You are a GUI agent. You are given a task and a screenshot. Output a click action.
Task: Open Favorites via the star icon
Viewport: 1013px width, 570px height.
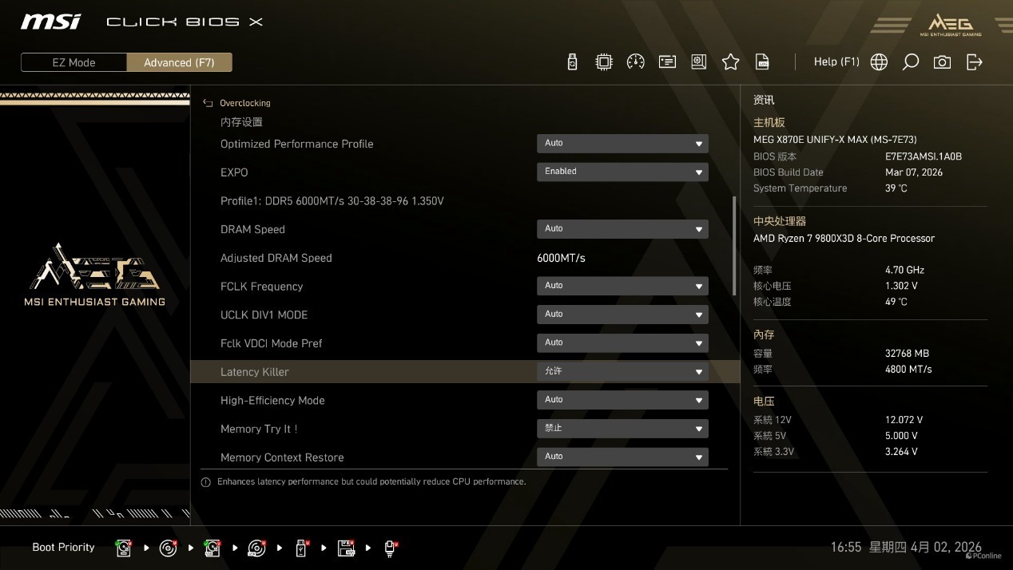pos(731,61)
